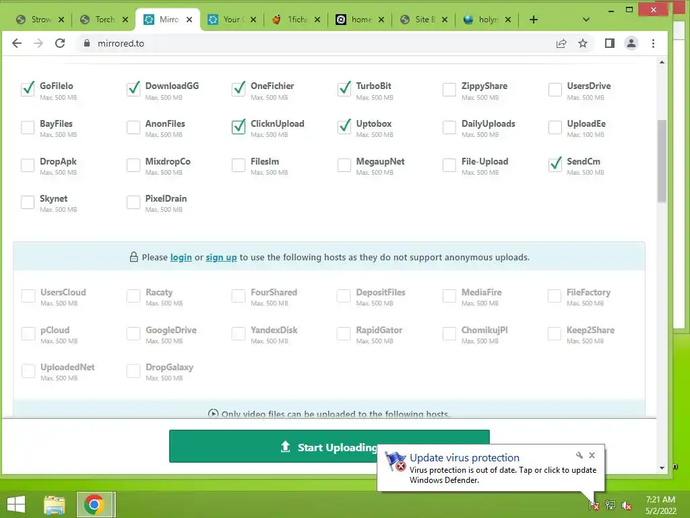Click the network tray icon
Screen dimensions: 690x518
[x=610, y=505]
